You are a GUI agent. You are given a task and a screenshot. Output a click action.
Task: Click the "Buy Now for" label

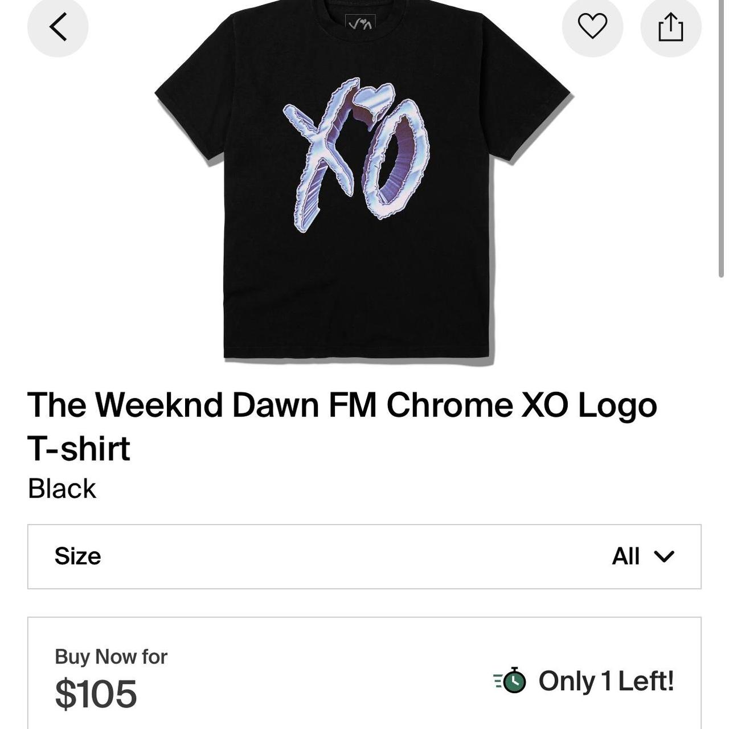(111, 657)
